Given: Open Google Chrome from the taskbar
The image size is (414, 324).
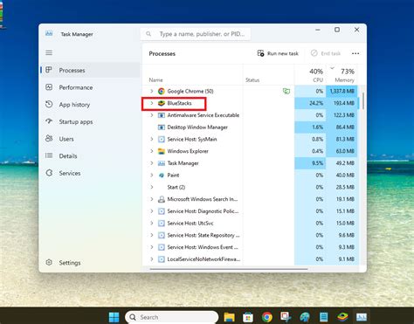Looking at the screenshot, I should [267, 317].
